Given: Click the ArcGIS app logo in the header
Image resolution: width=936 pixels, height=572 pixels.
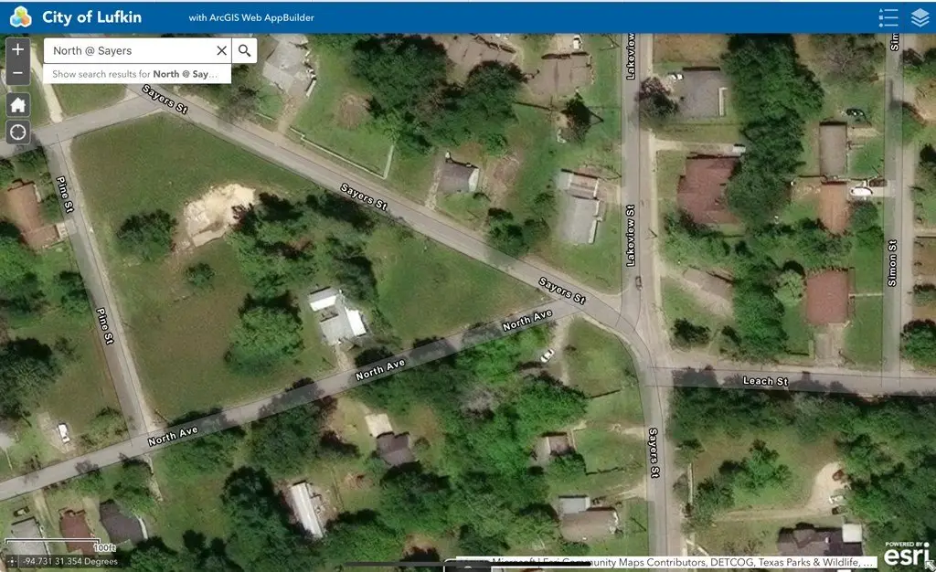Looking at the screenshot, I should (x=19, y=17).
